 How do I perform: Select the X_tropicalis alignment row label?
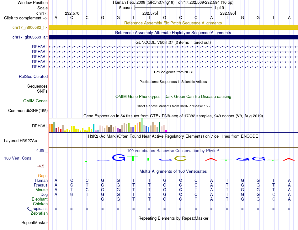click(x=37, y=209)
